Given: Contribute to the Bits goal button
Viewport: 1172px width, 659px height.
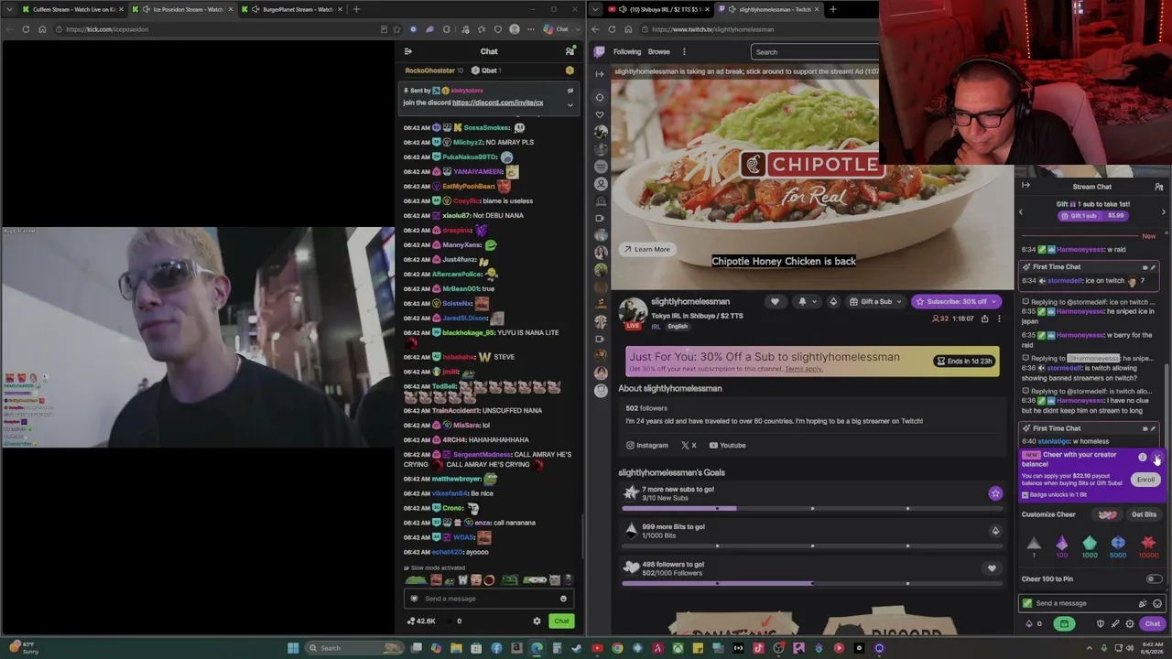Looking at the screenshot, I should (995, 531).
